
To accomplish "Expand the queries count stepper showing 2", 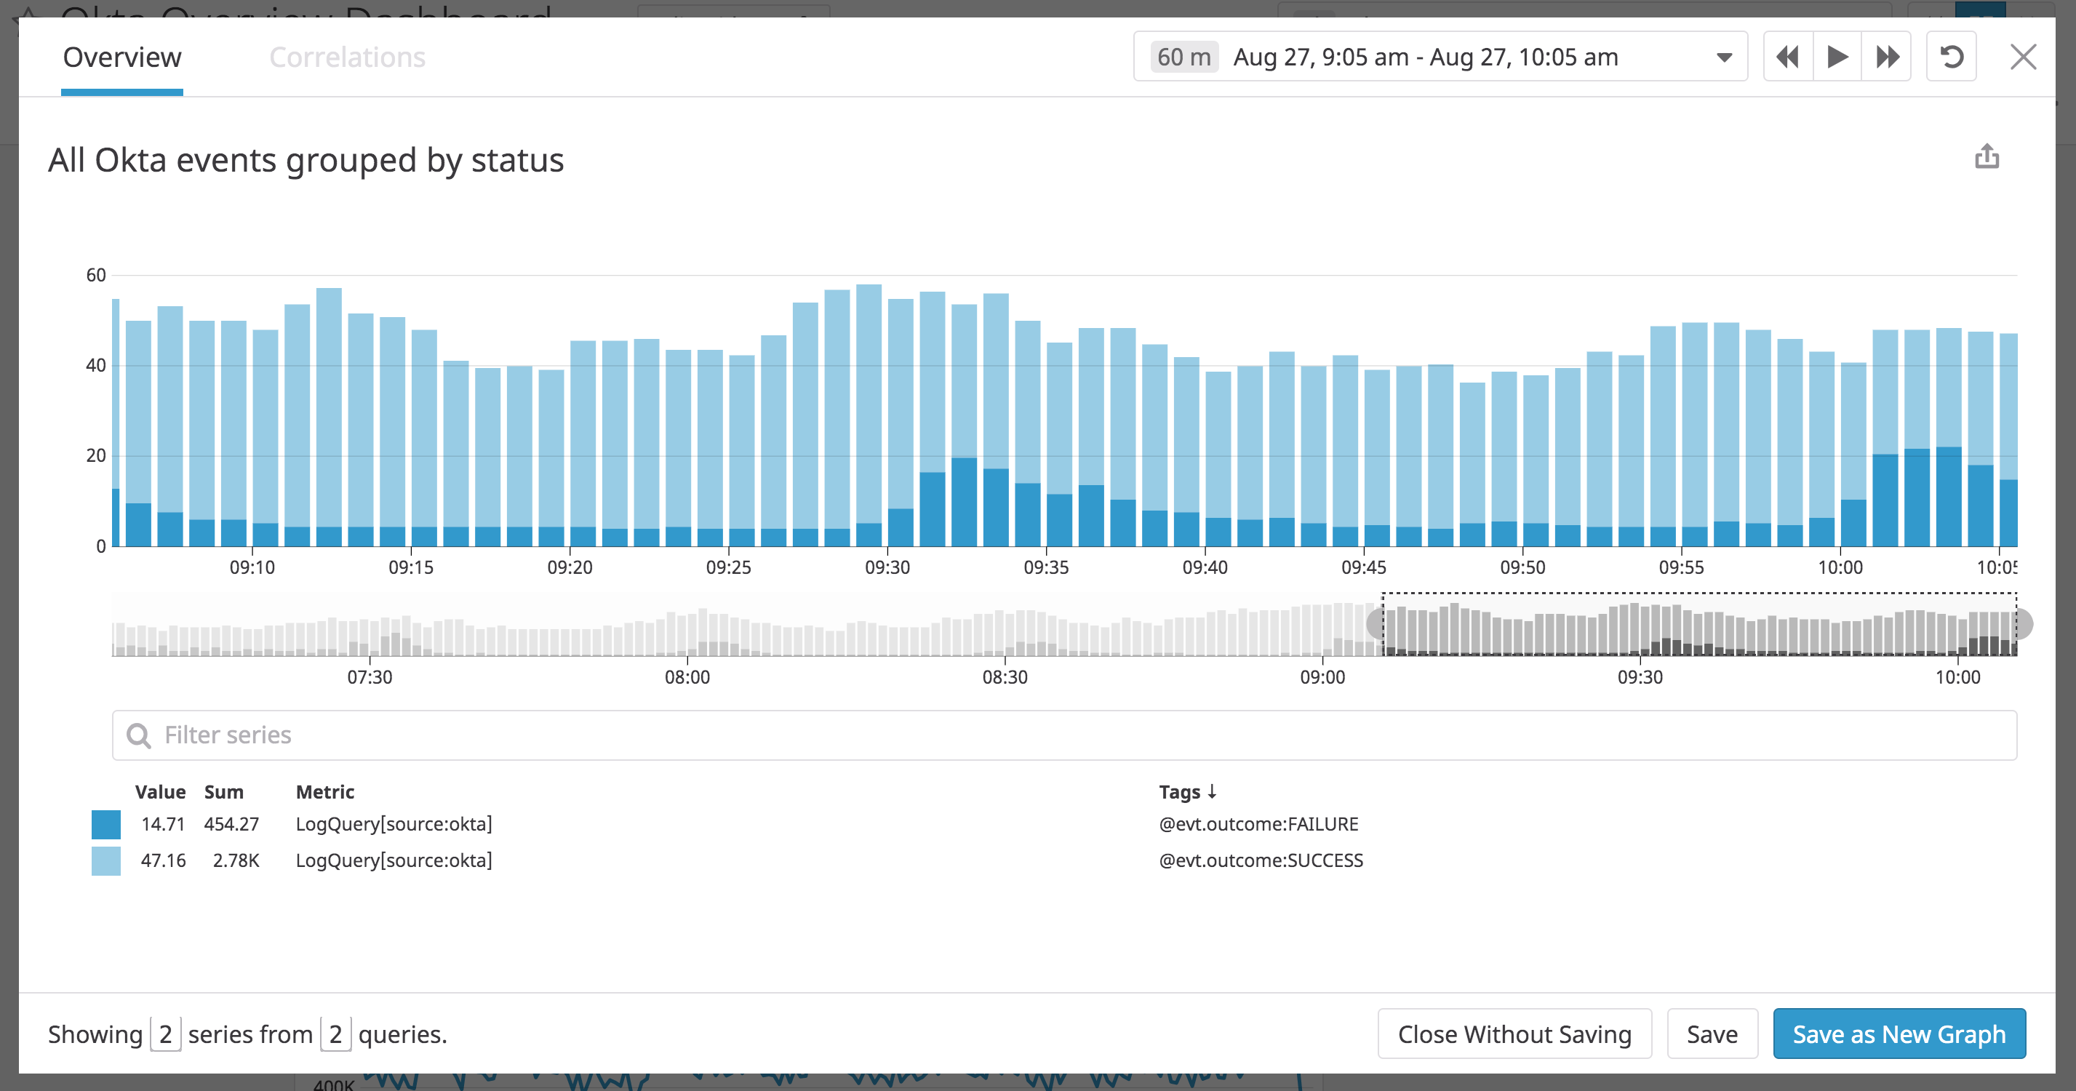I will 338,1034.
